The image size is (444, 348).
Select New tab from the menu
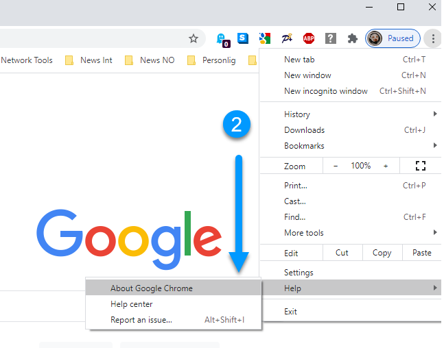tap(351, 60)
